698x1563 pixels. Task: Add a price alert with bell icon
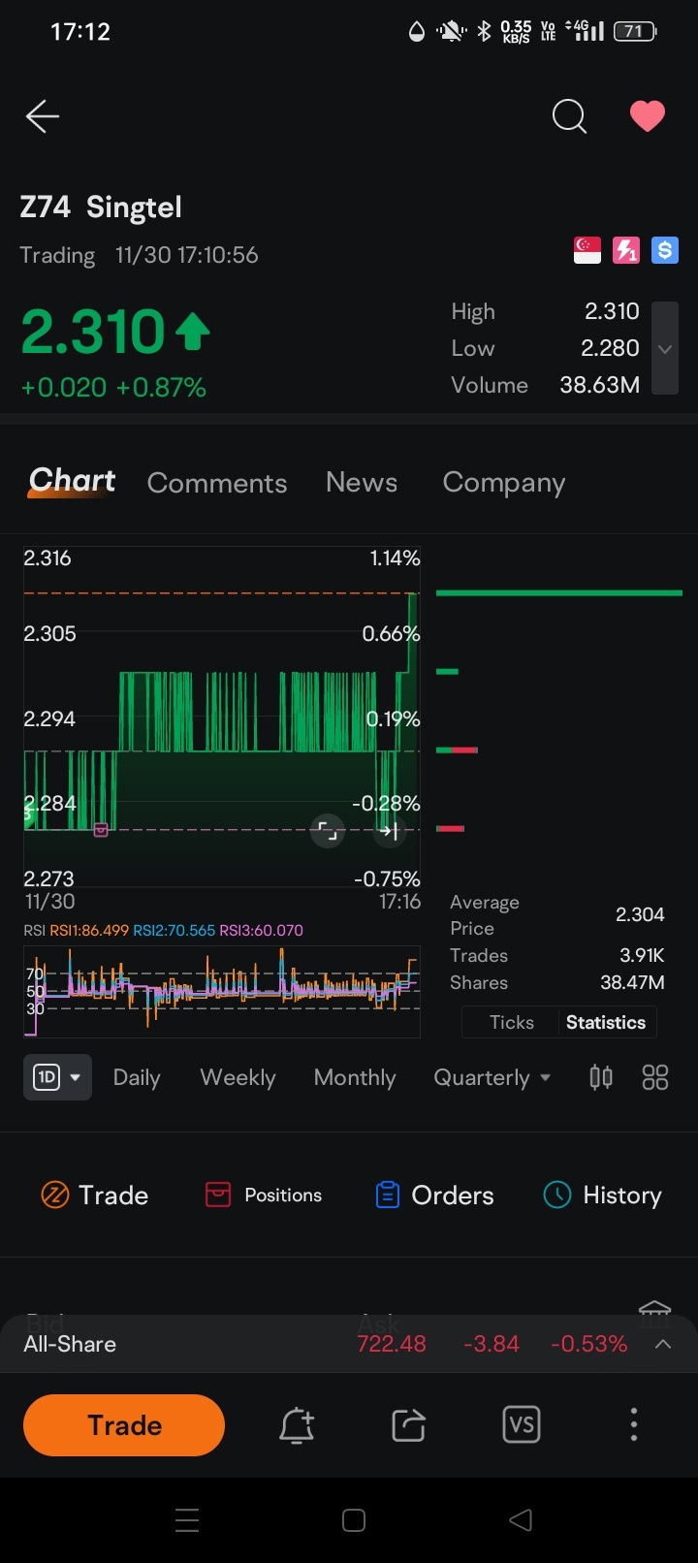[297, 1425]
